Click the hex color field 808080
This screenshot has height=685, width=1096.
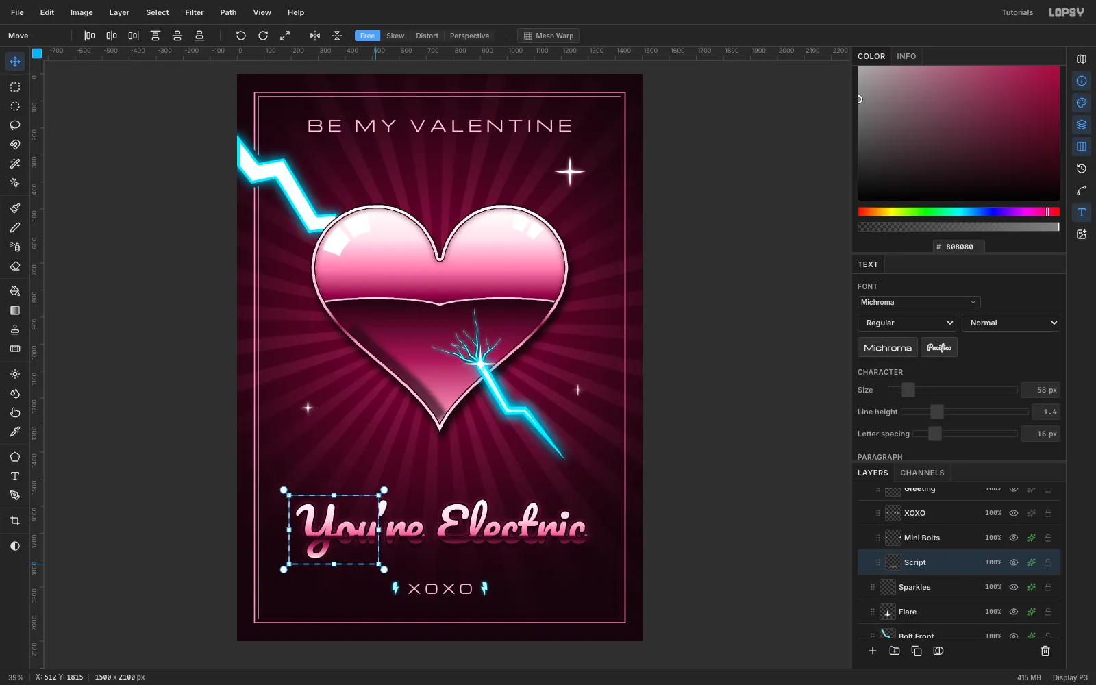(959, 247)
